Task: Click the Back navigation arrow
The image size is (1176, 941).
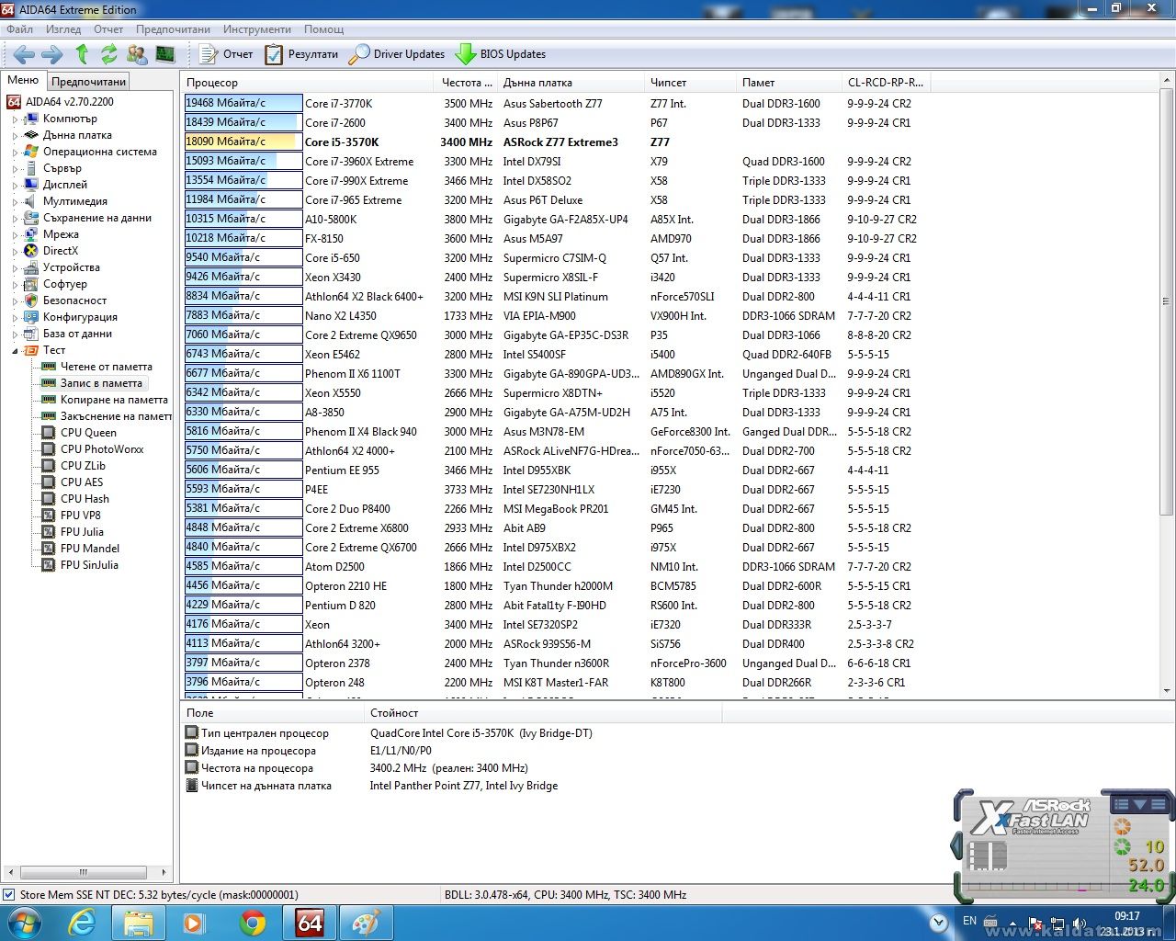Action: tap(24, 54)
